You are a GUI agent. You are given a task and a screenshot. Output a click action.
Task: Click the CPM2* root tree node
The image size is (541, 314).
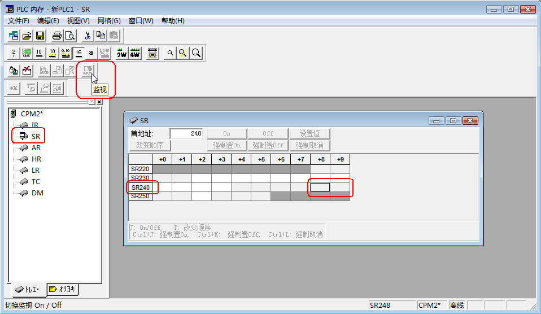[x=32, y=114]
